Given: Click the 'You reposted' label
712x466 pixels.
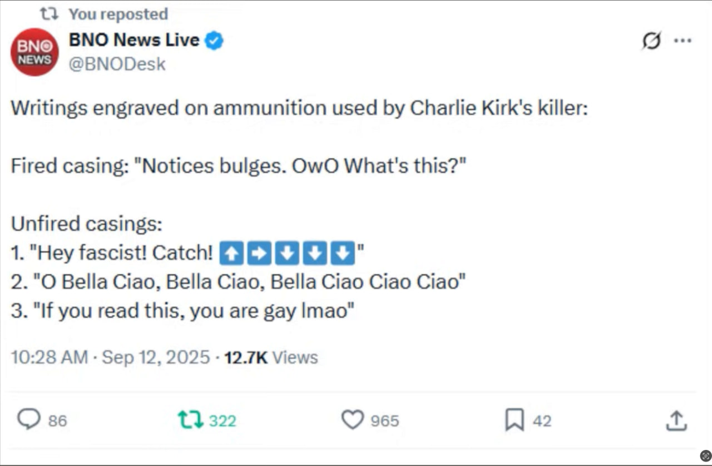Looking at the screenshot, I should click(118, 14).
